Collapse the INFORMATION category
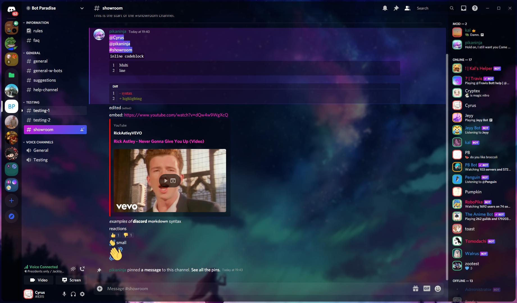This screenshot has height=303, width=517. [36, 22]
